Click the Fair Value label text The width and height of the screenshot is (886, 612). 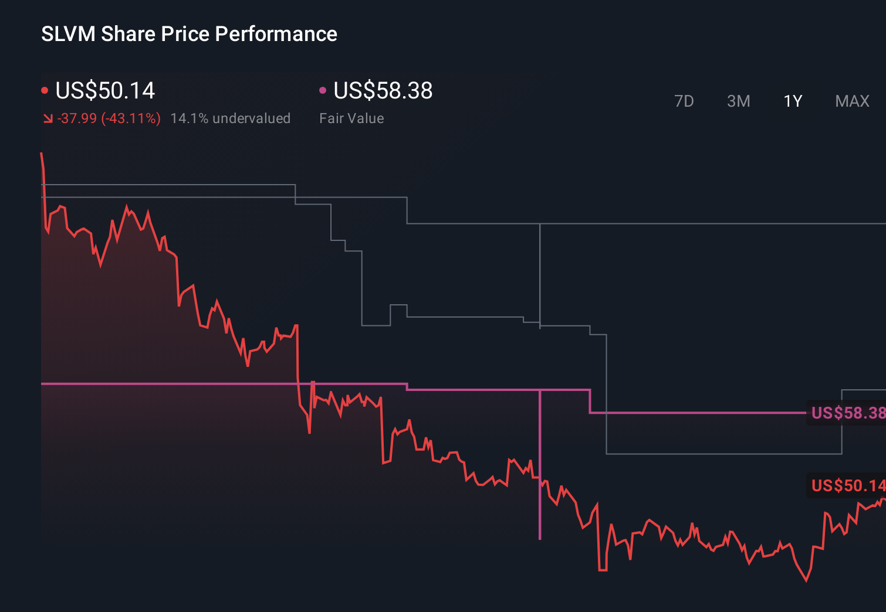pyautogui.click(x=351, y=118)
